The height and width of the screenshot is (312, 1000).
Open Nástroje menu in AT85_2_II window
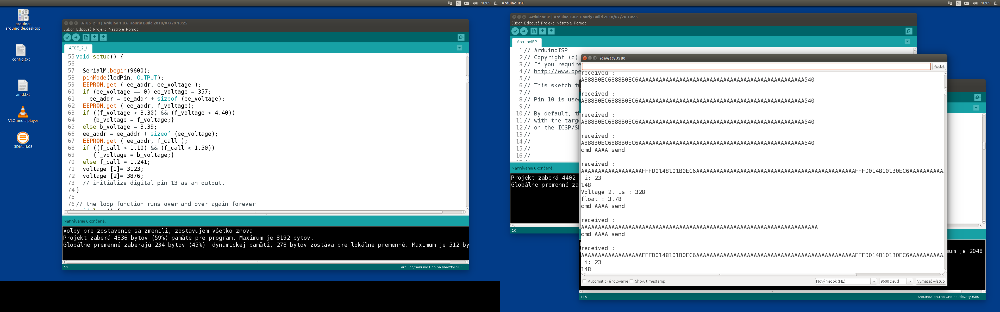116,29
